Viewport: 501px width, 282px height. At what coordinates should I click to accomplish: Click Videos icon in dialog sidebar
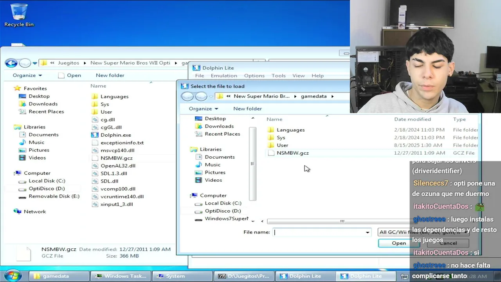click(198, 180)
